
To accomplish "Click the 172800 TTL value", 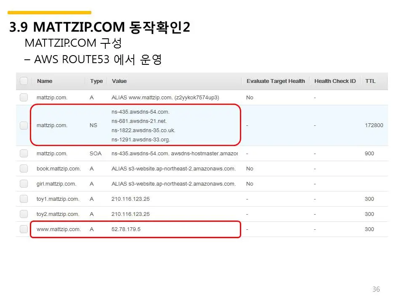I will point(374,125).
